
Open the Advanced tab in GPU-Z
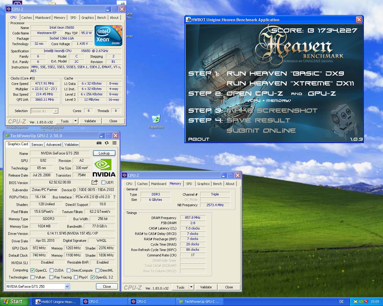[54, 144]
